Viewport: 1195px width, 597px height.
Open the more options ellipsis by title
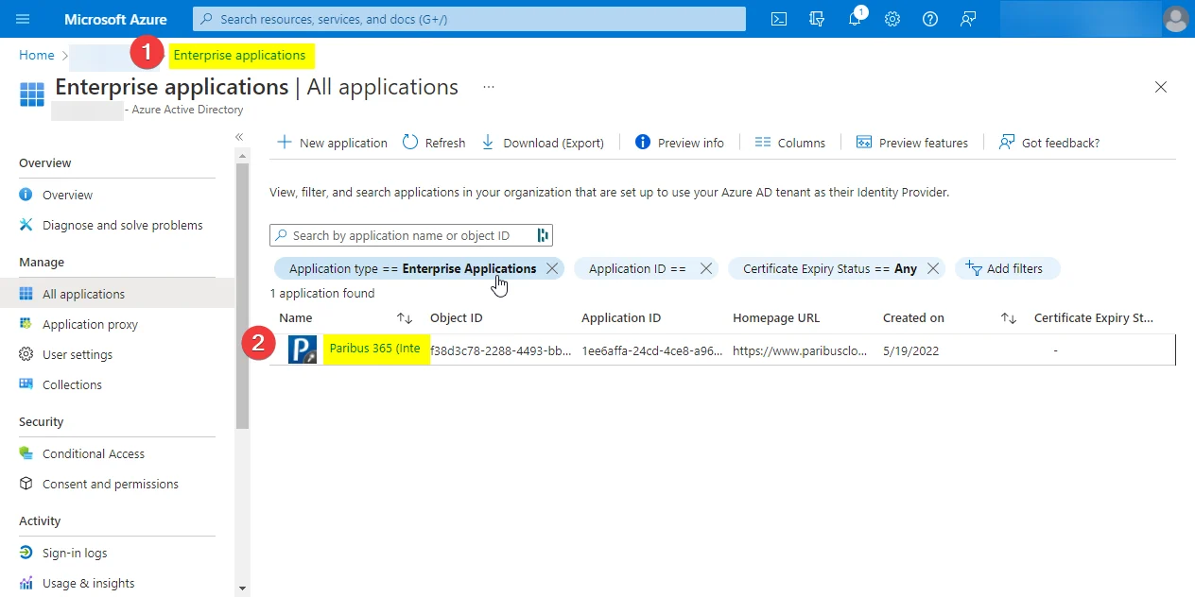pos(489,87)
